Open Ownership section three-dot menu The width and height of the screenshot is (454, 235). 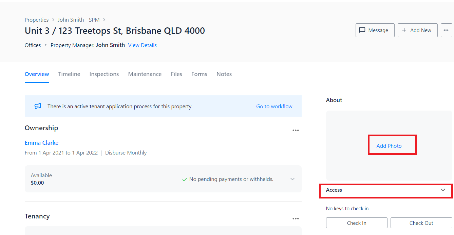point(296,131)
